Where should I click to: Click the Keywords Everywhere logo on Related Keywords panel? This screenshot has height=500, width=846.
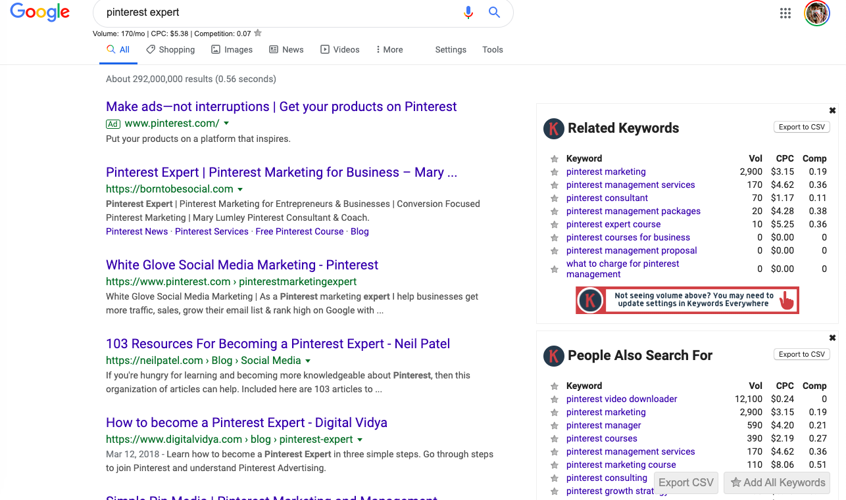tap(553, 128)
